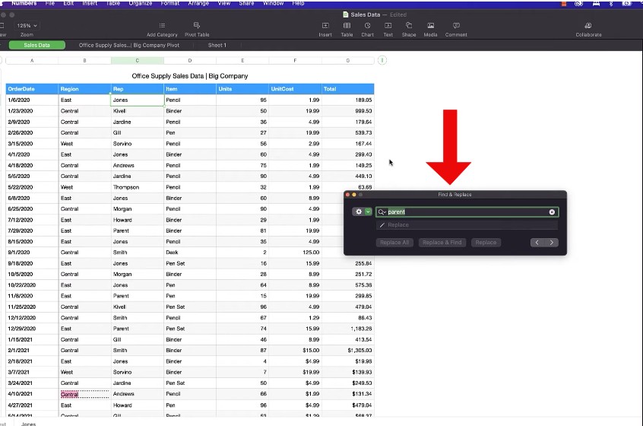Clear the Find search field text
This screenshot has height=426, width=643.
[552, 211]
